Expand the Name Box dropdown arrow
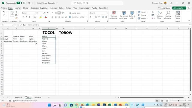This screenshot has width=192, height=108. [12, 25]
